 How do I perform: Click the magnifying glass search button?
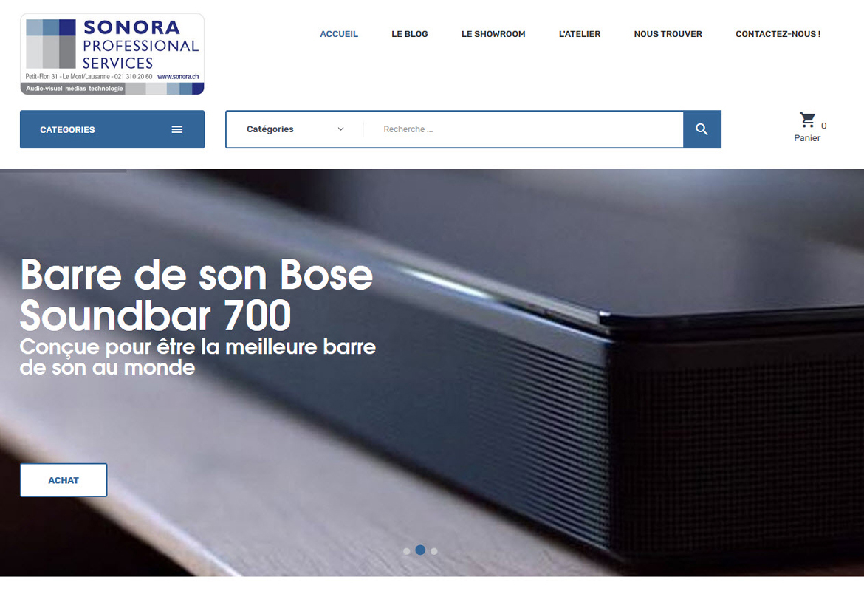coord(702,129)
